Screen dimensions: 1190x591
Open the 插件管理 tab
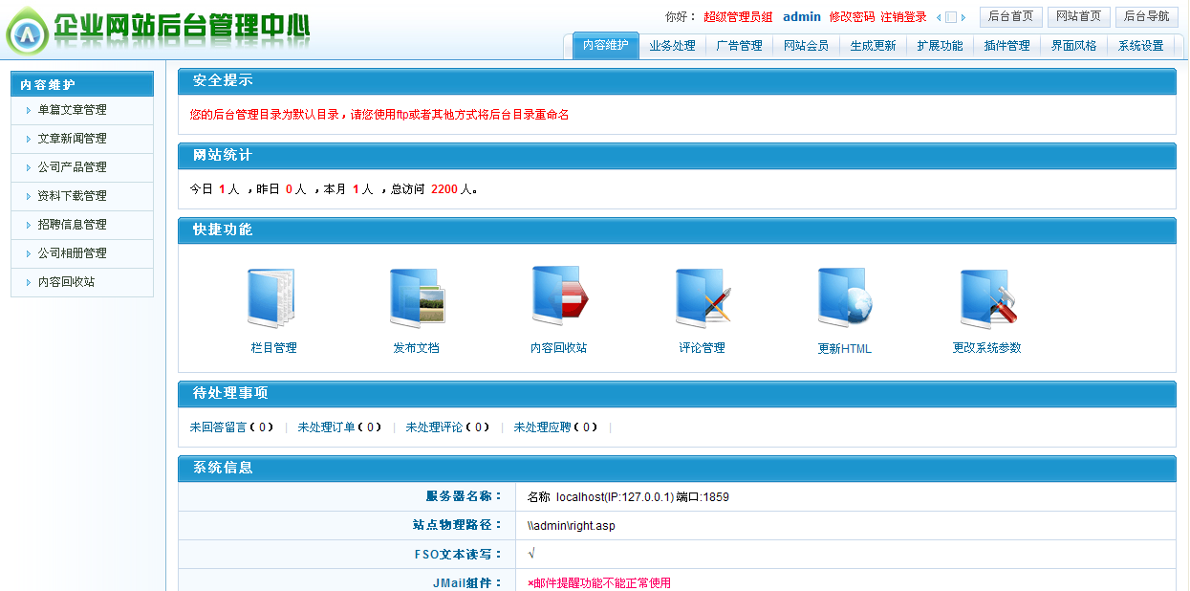[1006, 46]
